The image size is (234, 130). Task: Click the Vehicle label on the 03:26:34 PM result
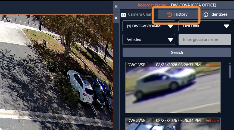tap(212, 121)
